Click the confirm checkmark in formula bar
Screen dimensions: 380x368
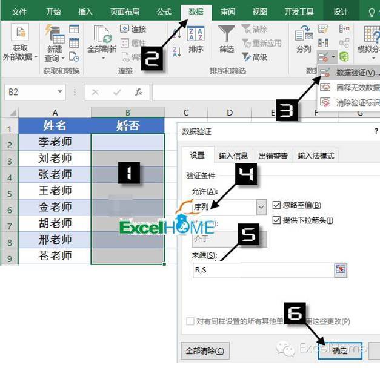tap(117, 92)
